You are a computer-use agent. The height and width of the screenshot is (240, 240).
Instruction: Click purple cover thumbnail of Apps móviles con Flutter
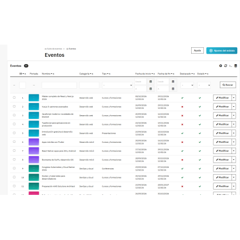[34, 142]
